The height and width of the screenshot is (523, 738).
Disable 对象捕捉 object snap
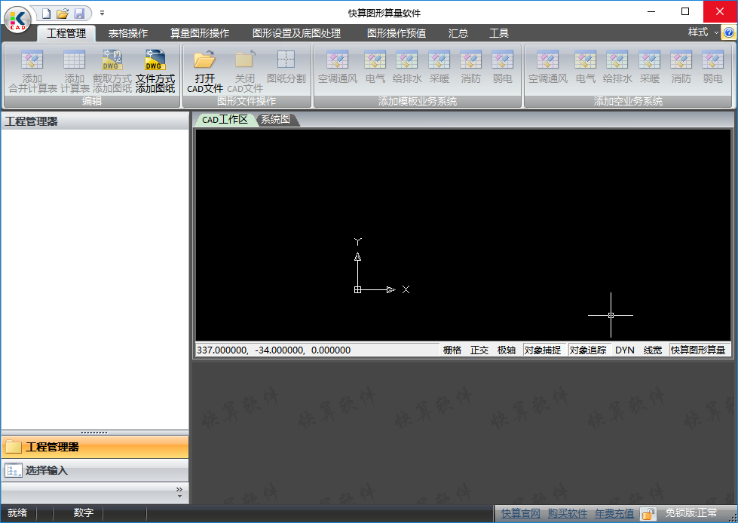point(543,350)
